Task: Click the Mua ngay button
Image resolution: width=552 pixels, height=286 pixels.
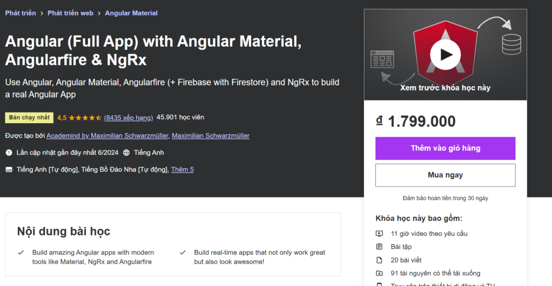Action: [445, 175]
